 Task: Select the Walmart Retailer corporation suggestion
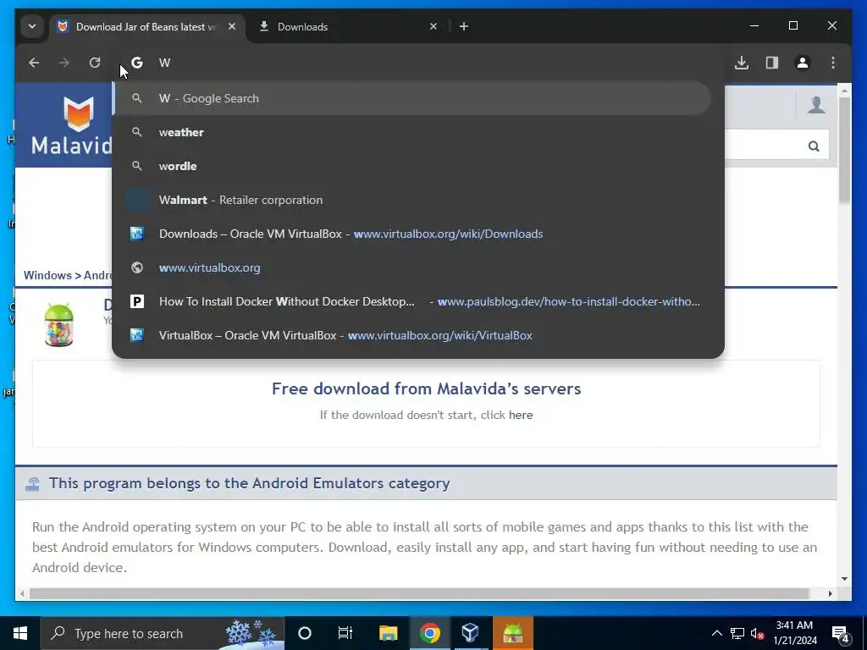coord(412,200)
